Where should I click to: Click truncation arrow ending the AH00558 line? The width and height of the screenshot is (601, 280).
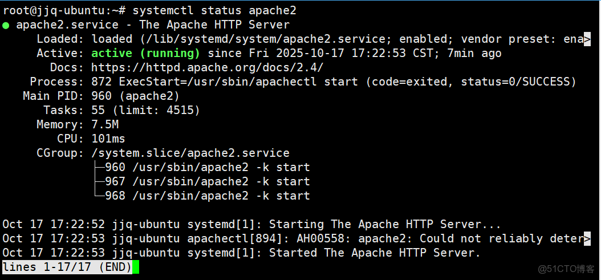[x=587, y=238]
